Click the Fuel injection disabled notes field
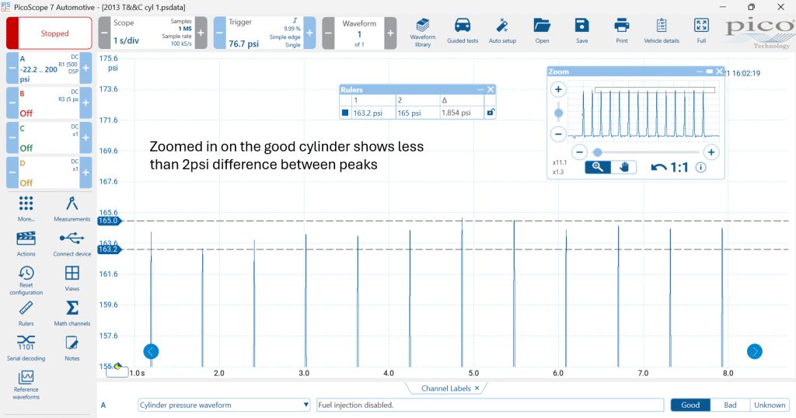Viewport: 796px width, 418px height. click(x=490, y=405)
